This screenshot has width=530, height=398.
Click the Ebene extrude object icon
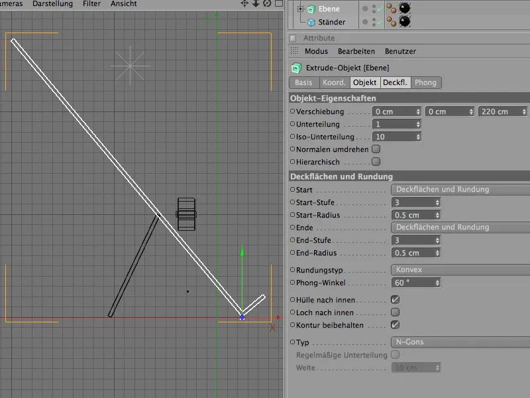click(311, 9)
